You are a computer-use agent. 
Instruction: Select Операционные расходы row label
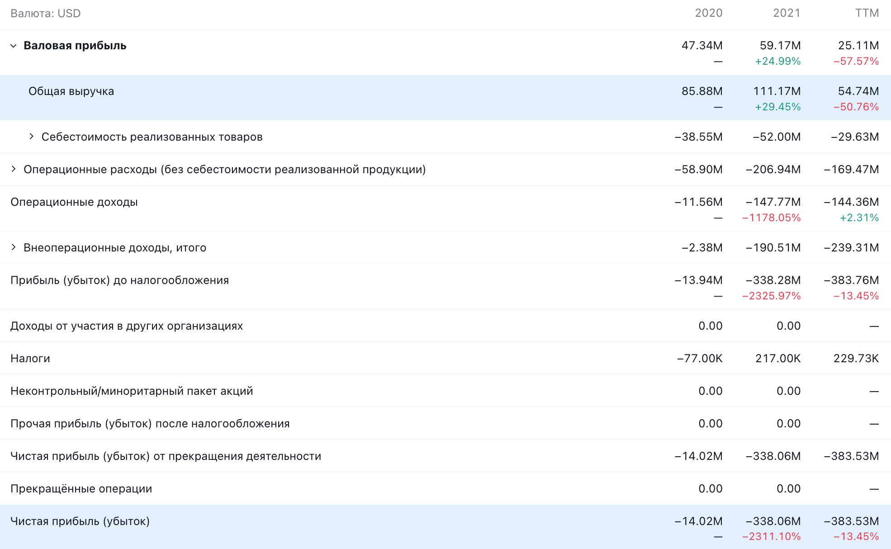[x=225, y=170]
